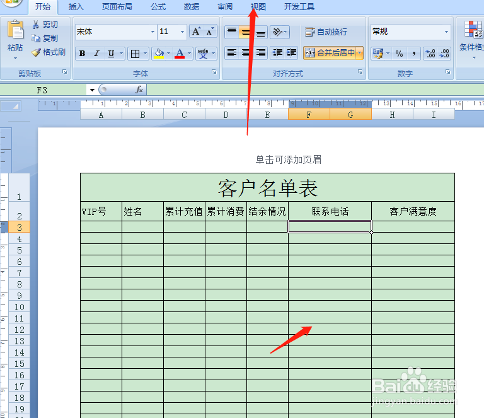This screenshot has height=418, width=484.
Task: Switch to the 插入 tab
Action: click(76, 7)
